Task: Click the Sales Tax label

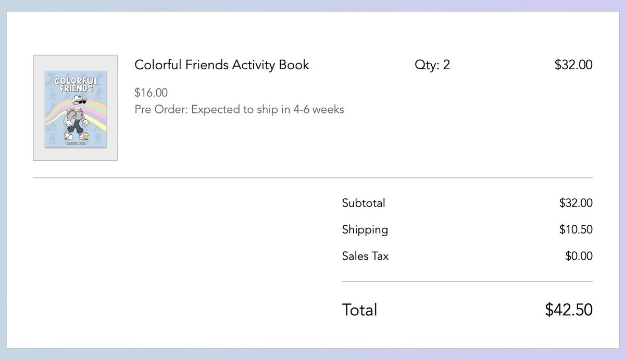Action: [365, 256]
